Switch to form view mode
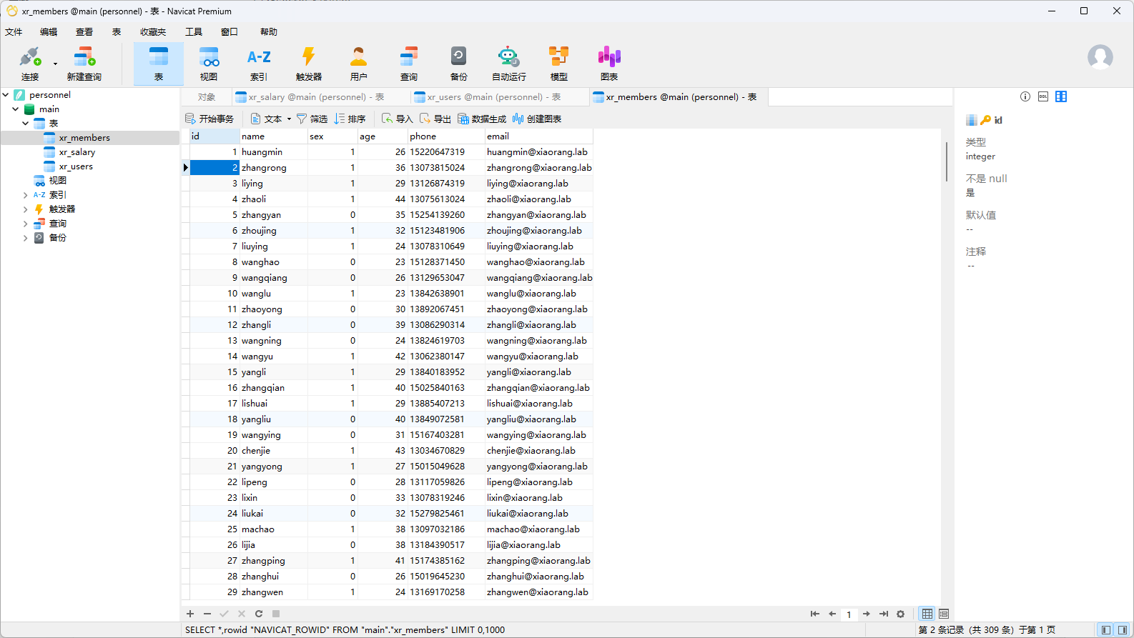This screenshot has width=1134, height=638. tap(944, 614)
